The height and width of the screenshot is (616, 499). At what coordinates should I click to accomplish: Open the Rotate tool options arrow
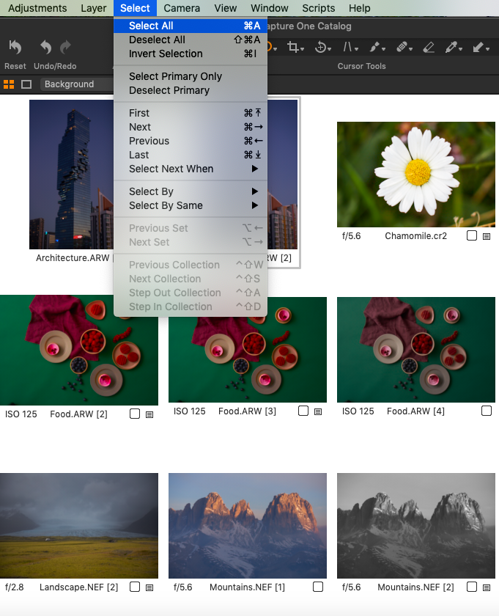330,49
